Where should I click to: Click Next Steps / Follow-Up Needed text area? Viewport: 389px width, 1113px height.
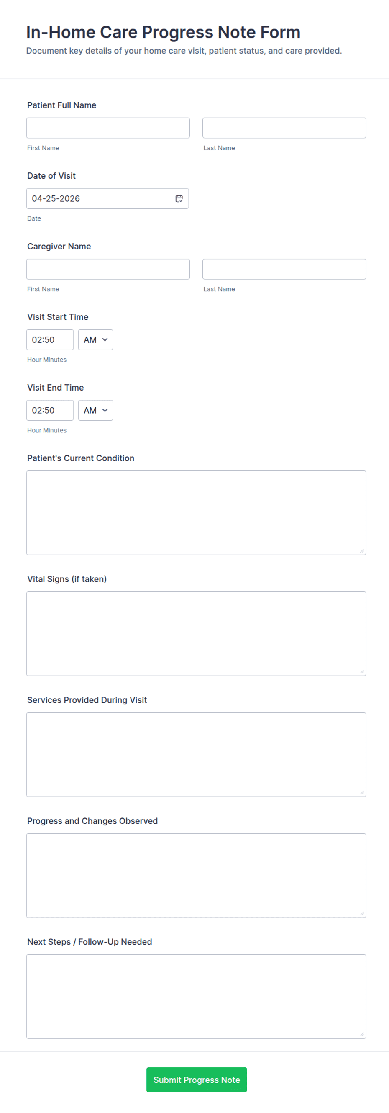click(x=196, y=996)
